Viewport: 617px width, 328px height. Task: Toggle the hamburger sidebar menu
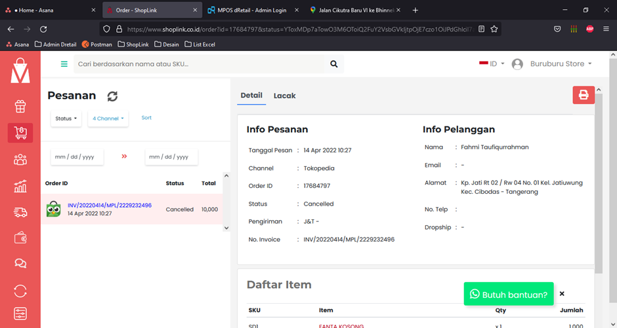64,64
